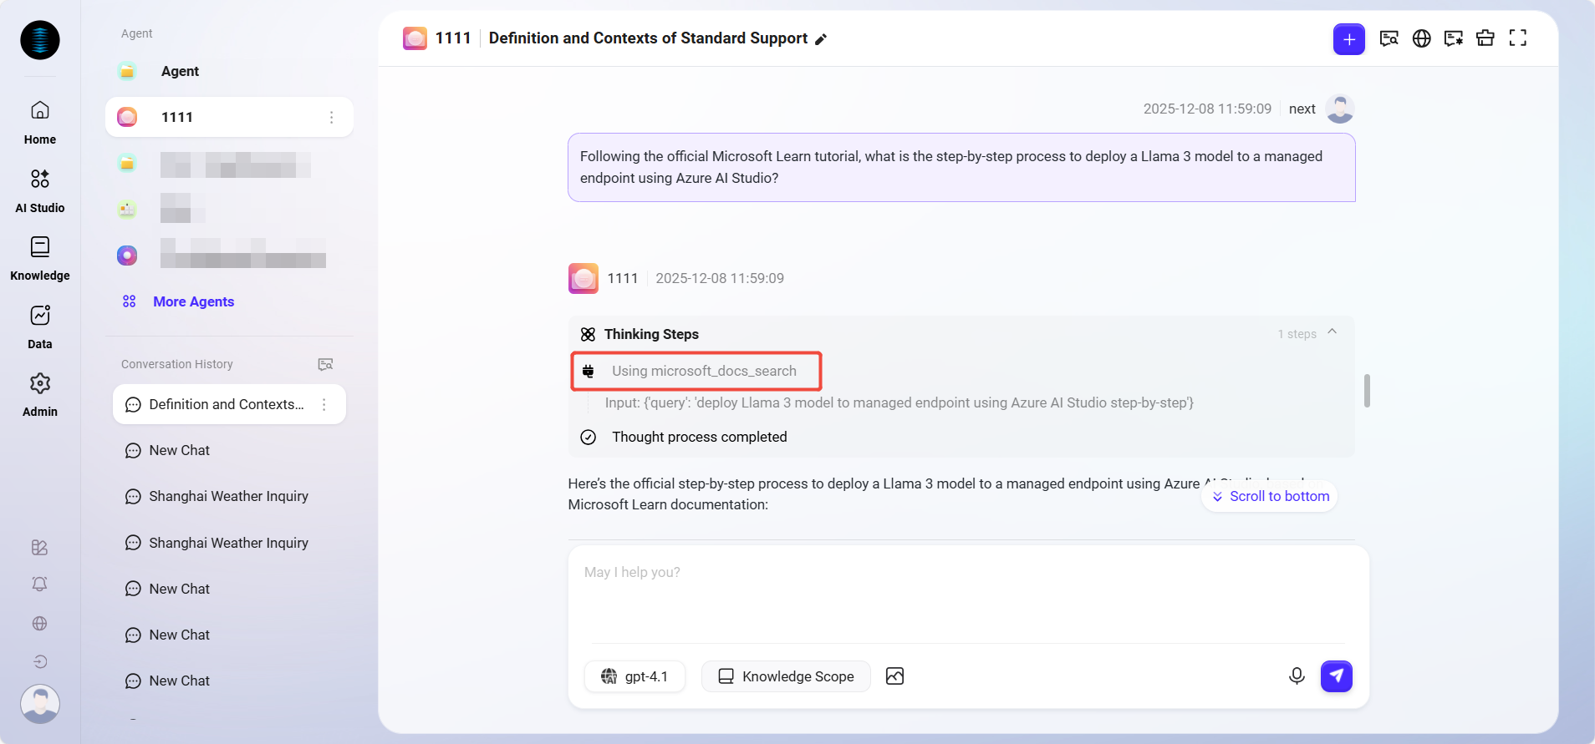The width and height of the screenshot is (1595, 744).
Task: Click the image upload icon in input bar
Action: (894, 676)
